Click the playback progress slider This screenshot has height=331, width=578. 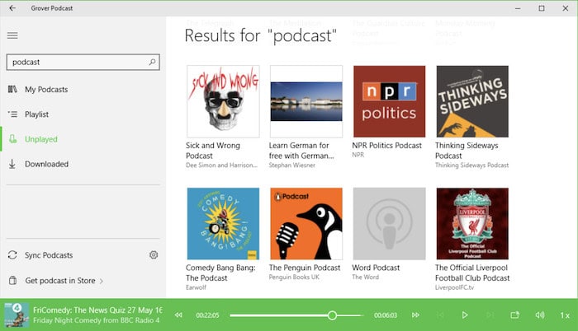click(x=296, y=315)
